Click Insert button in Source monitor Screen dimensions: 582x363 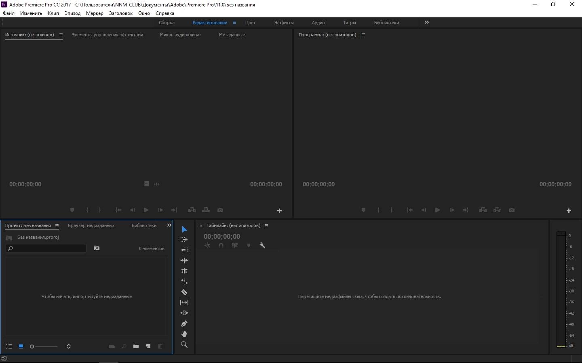click(192, 210)
